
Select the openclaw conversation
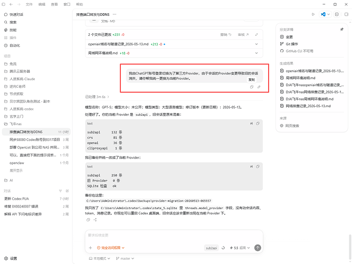pyautogui.click(x=36, y=163)
